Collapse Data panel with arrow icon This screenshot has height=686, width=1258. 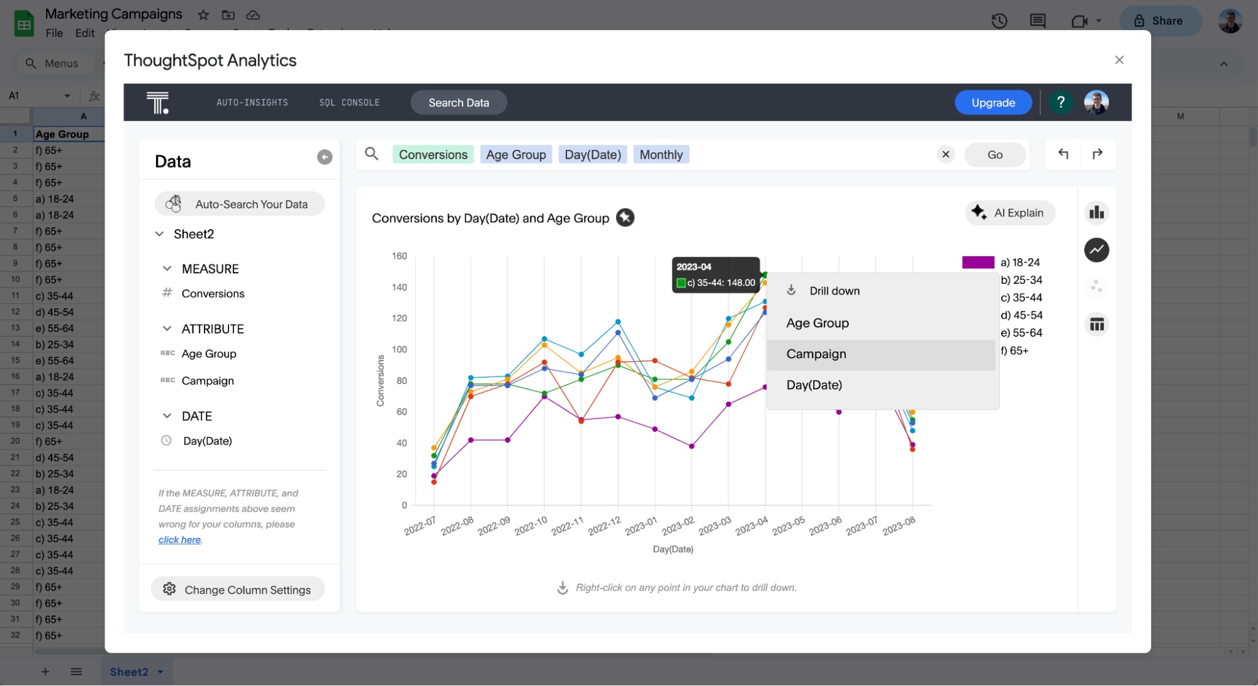tap(325, 157)
